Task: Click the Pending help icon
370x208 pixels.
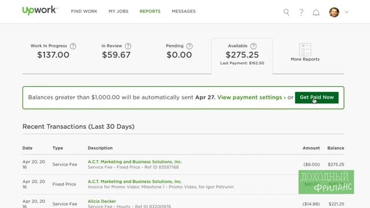Action: click(190, 46)
